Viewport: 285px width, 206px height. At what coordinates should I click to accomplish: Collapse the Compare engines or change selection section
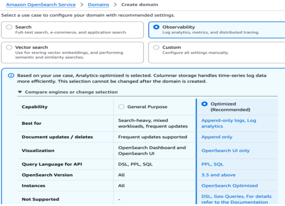[68, 92]
